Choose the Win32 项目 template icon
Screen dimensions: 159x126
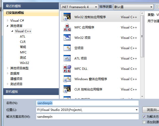click(x=67, y=38)
